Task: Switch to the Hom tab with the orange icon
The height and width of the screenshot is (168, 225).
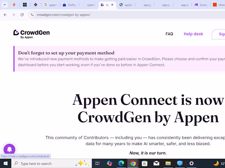Action: point(219,5)
